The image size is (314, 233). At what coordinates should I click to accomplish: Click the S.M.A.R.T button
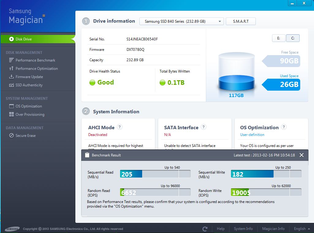(241, 21)
